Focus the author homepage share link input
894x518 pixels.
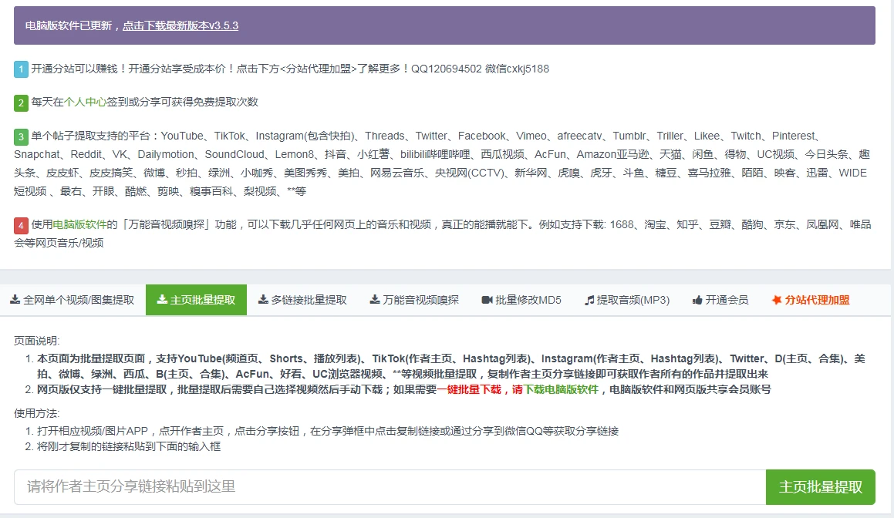390,486
